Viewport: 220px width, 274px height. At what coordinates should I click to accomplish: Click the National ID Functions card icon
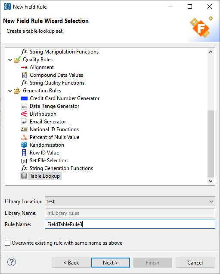(24, 129)
